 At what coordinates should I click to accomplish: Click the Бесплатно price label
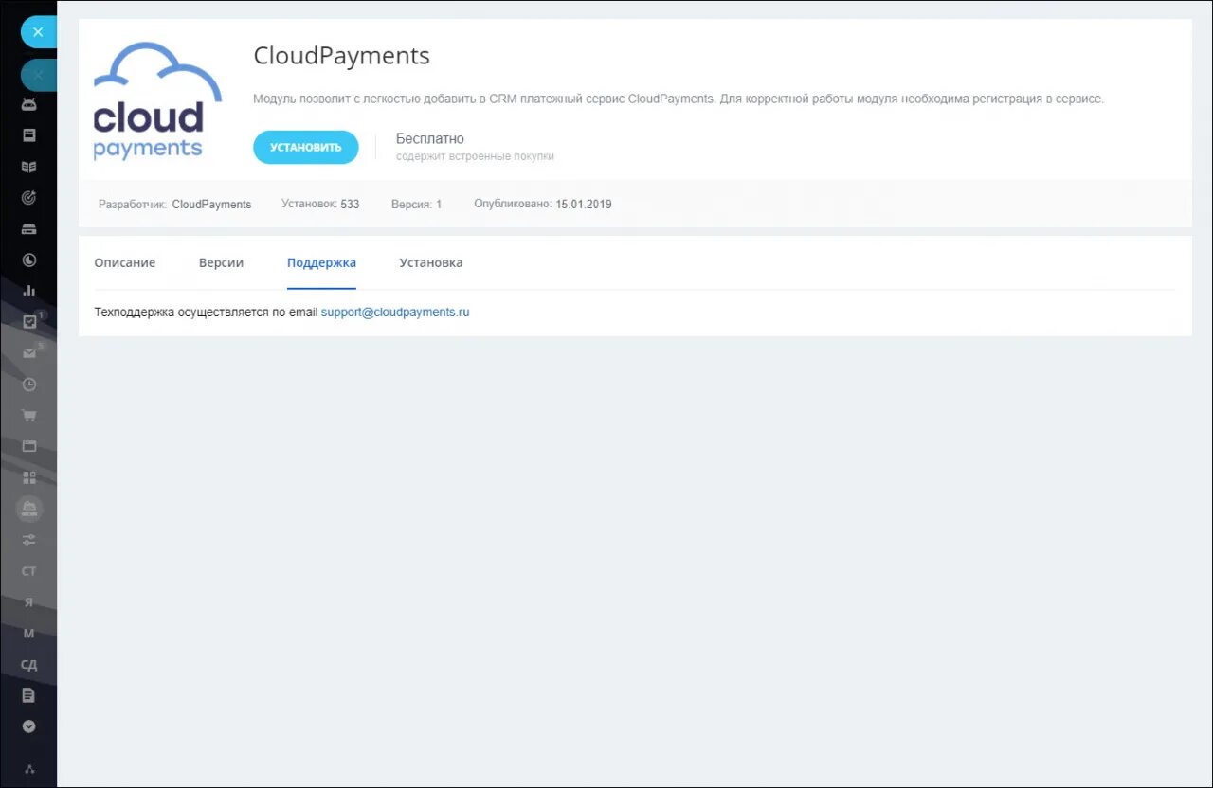click(x=430, y=138)
